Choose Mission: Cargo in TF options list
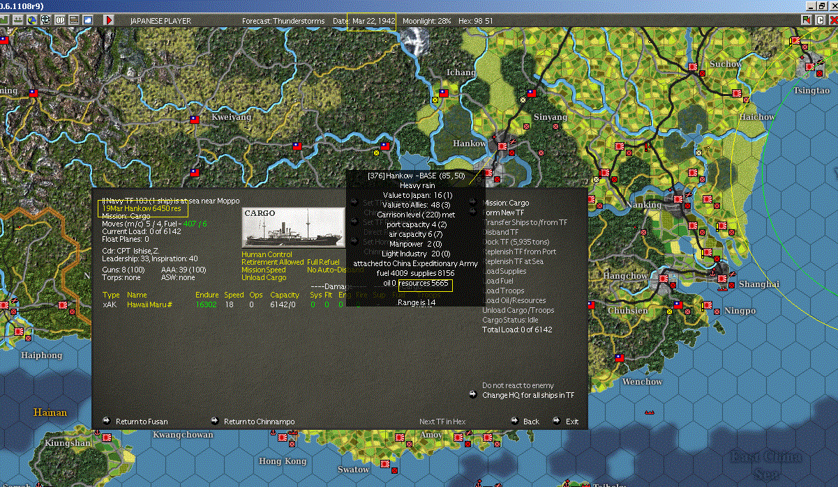The height and width of the screenshot is (487, 838). click(x=505, y=203)
